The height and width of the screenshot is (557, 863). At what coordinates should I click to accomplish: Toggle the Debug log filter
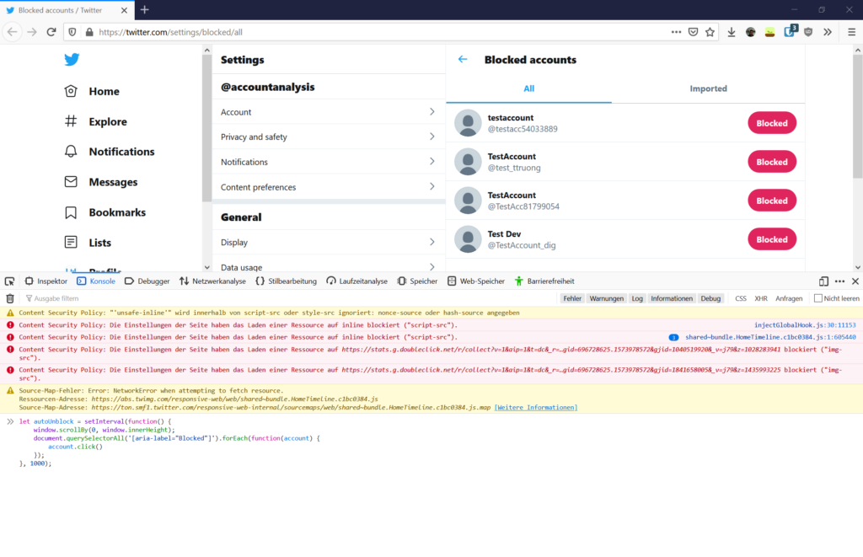coord(710,298)
